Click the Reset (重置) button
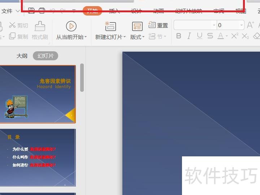Viewport: 260px width, 195px height. [158, 25]
